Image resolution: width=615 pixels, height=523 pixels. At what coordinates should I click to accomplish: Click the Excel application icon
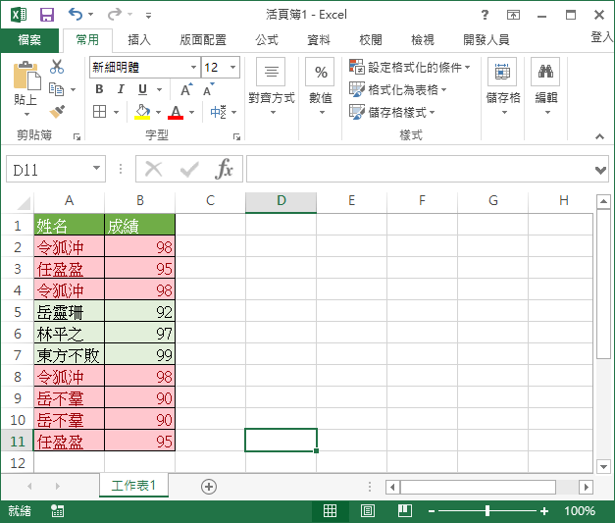pyautogui.click(x=19, y=15)
